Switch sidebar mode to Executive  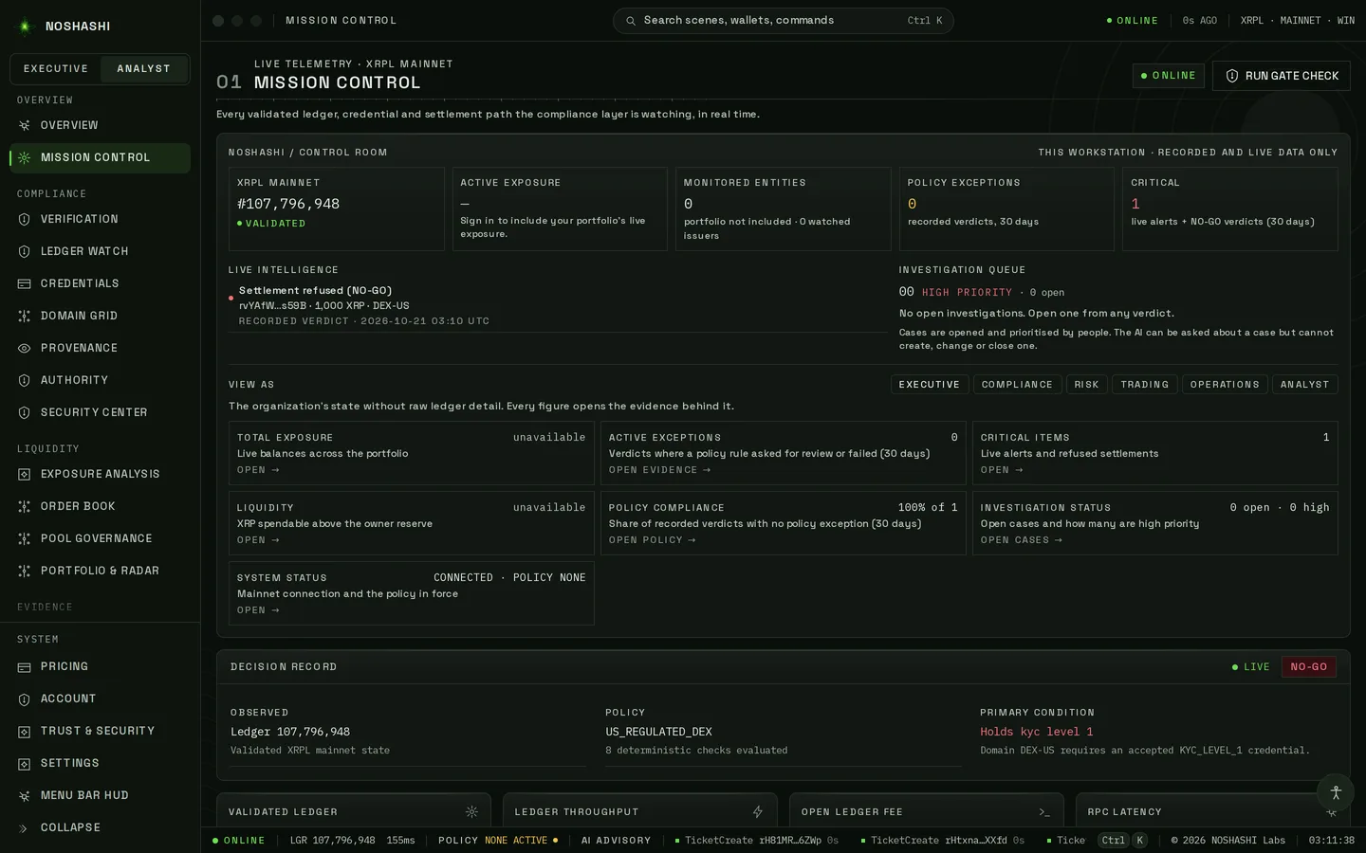(x=56, y=69)
